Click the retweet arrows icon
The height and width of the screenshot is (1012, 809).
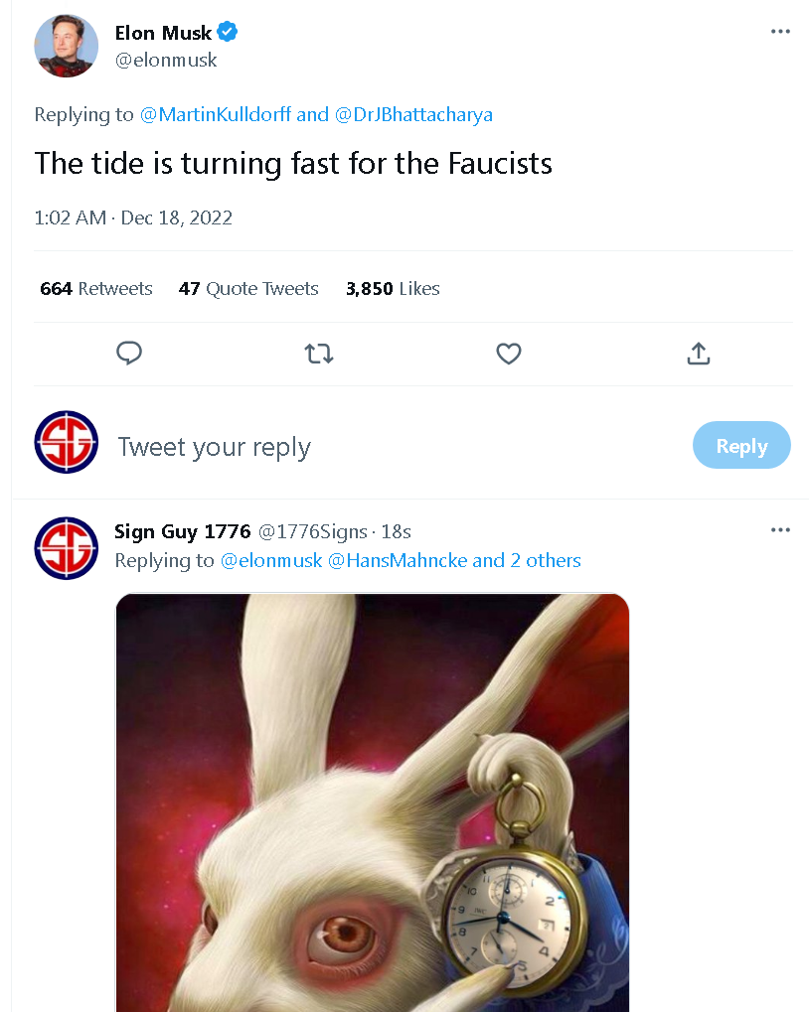tap(319, 354)
